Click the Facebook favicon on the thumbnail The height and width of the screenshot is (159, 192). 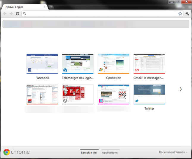(x=30, y=70)
